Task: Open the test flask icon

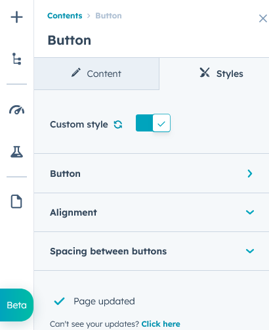Action: click(16, 152)
